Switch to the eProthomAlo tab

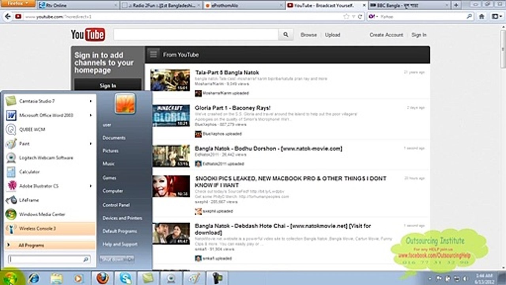point(244,6)
